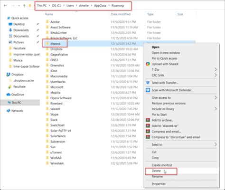Open Munca folder in navigation pane
This screenshot has height=190, width=225.
(18, 60)
